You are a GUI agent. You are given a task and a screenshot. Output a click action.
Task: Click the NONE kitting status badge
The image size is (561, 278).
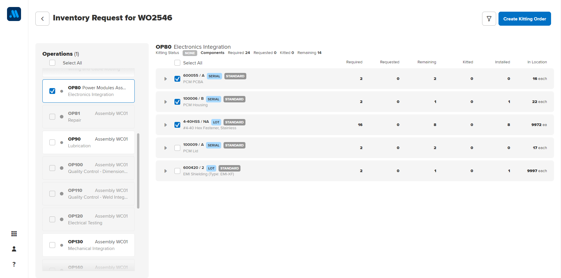click(190, 53)
